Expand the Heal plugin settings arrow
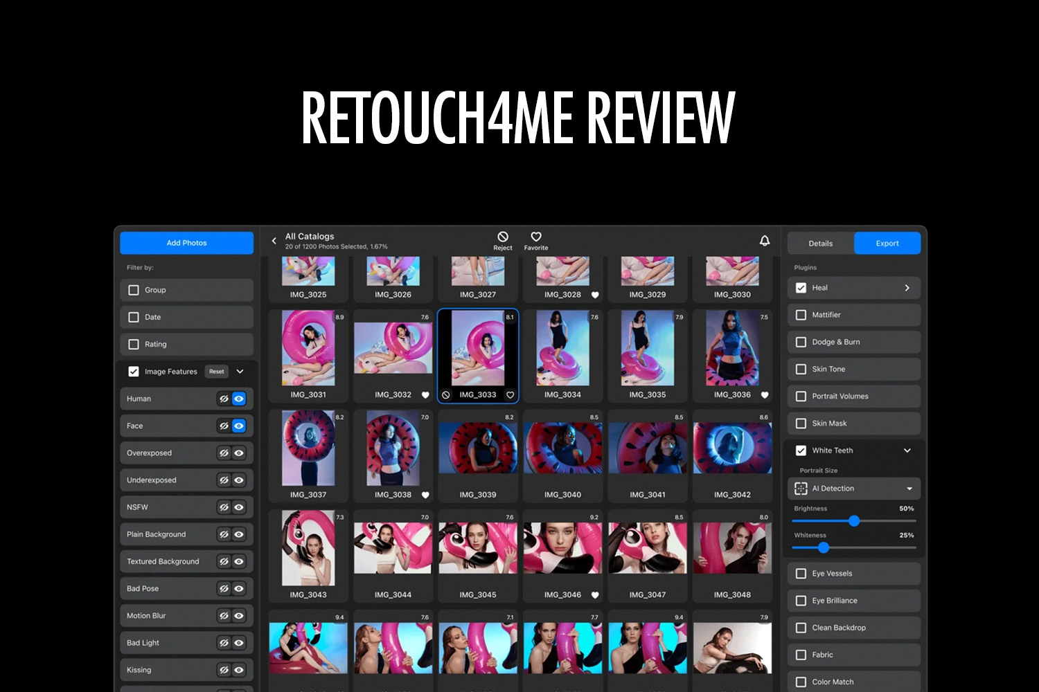 click(907, 288)
